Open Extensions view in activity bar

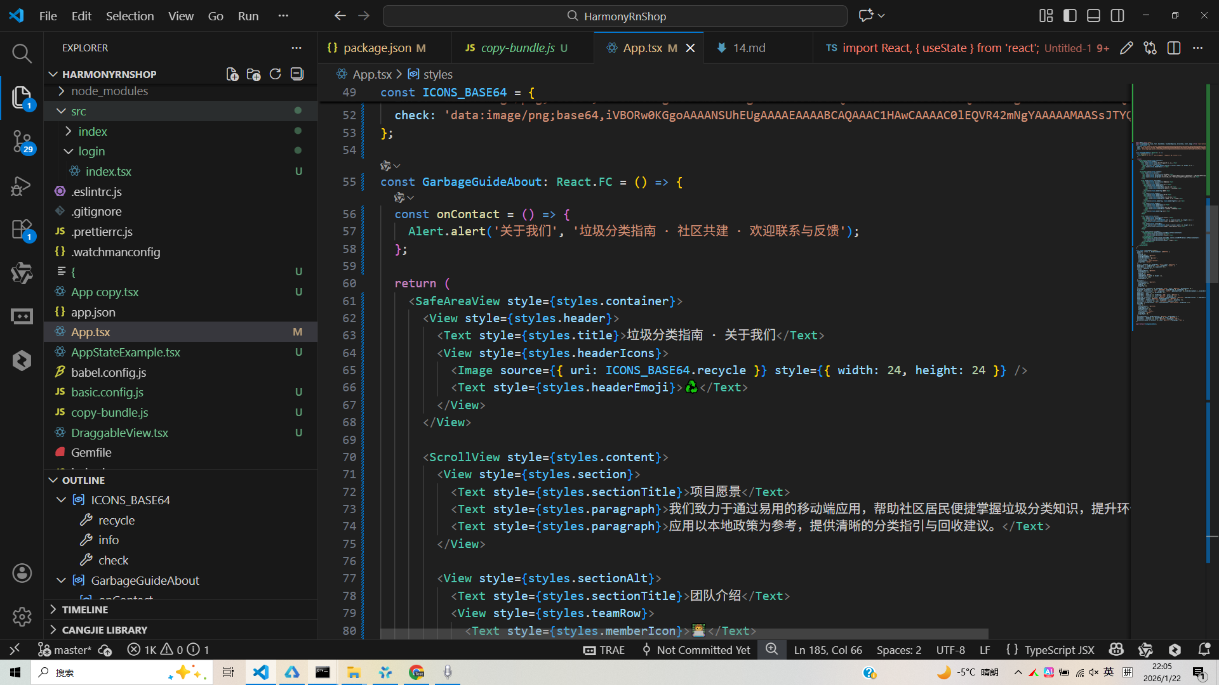[22, 230]
